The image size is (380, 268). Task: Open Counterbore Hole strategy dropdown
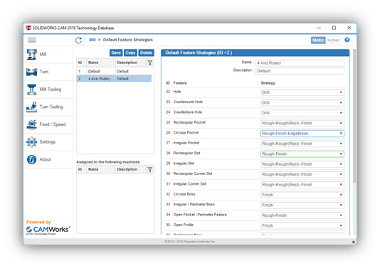[302, 113]
